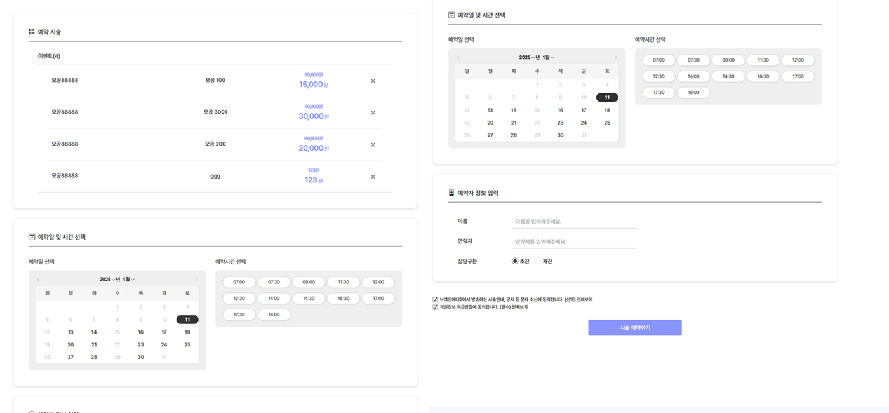Pick 07:00 time slot in left-side panel
Image resolution: width=889 pixels, height=413 pixels.
pyautogui.click(x=239, y=282)
